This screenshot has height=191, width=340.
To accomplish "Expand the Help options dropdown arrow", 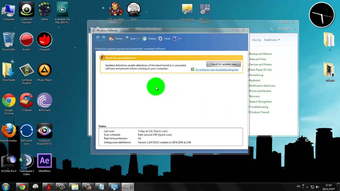I will (180, 39).
